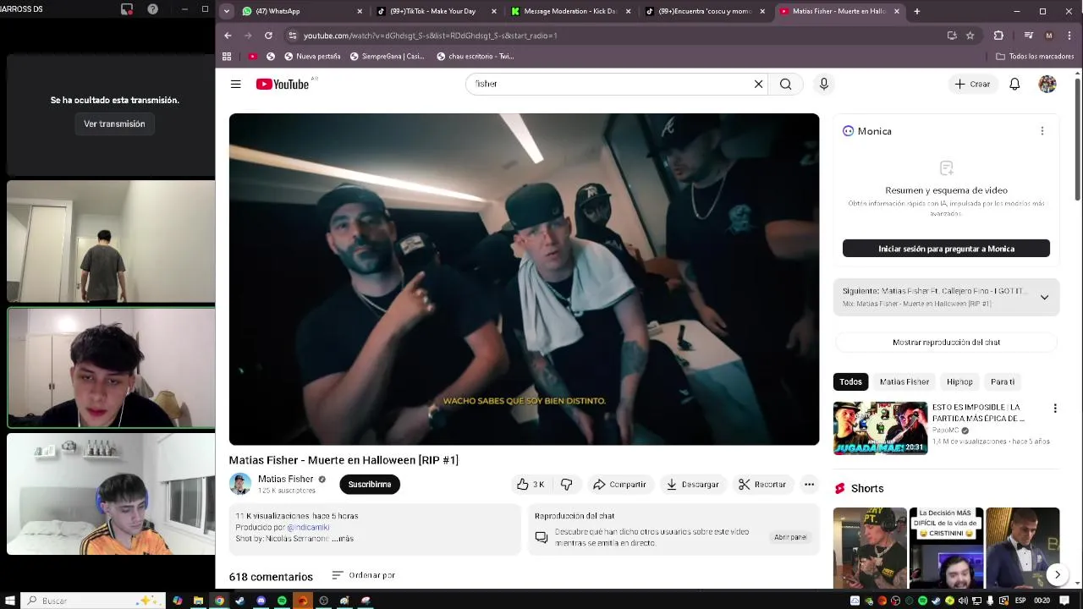1083x609 pixels.
Task: Open more actions next to Recortar
Action: (x=809, y=484)
